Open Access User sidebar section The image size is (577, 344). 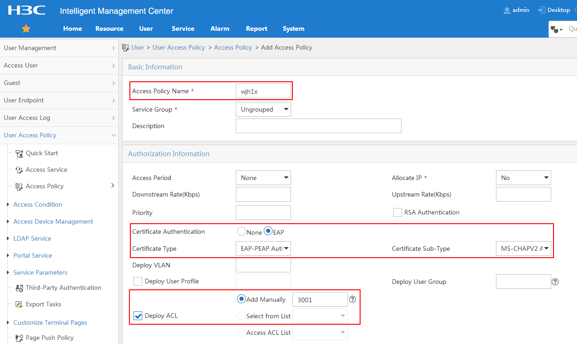point(59,65)
